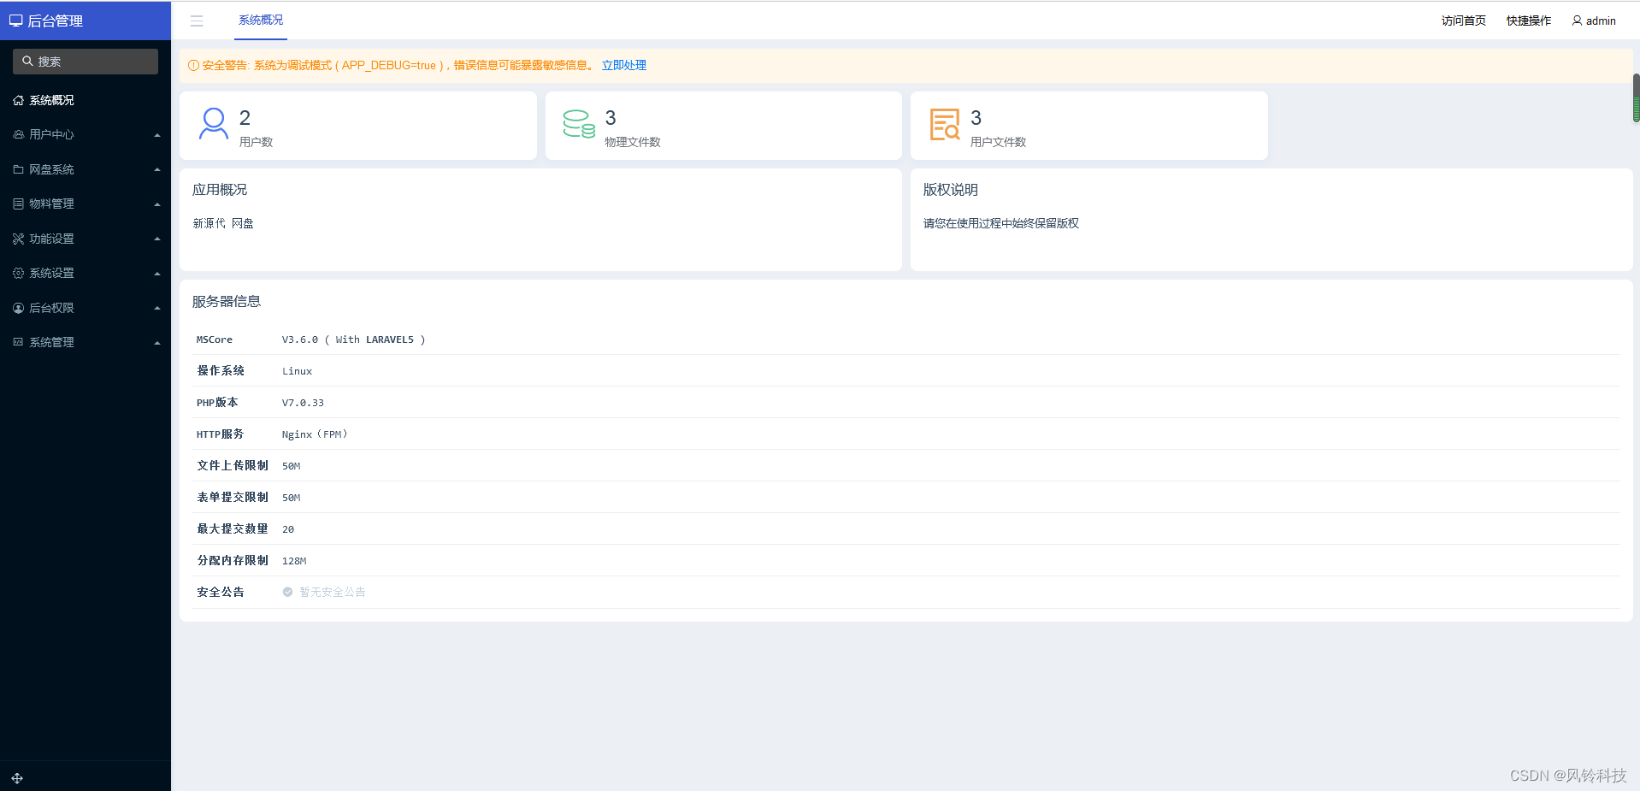Click the move icon at sidebar bottom
The image size is (1640, 791).
point(17,778)
